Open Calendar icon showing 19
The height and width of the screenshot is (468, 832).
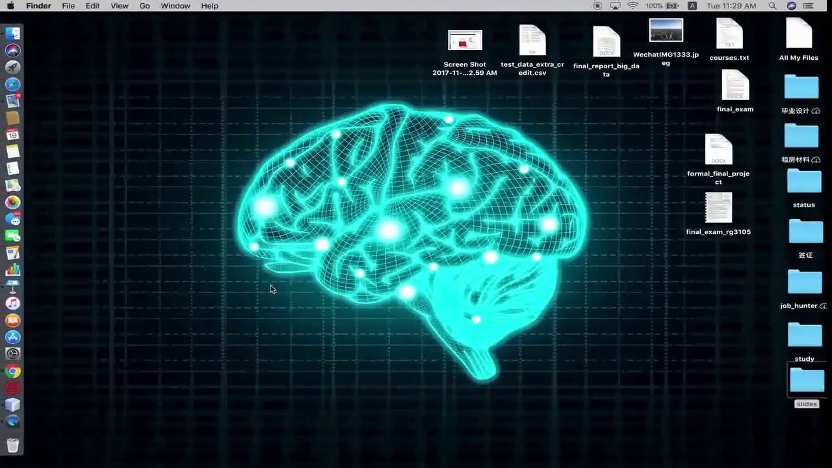12,135
